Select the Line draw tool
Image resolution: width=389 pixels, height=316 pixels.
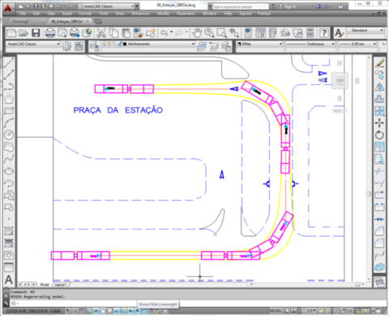(x=9, y=62)
